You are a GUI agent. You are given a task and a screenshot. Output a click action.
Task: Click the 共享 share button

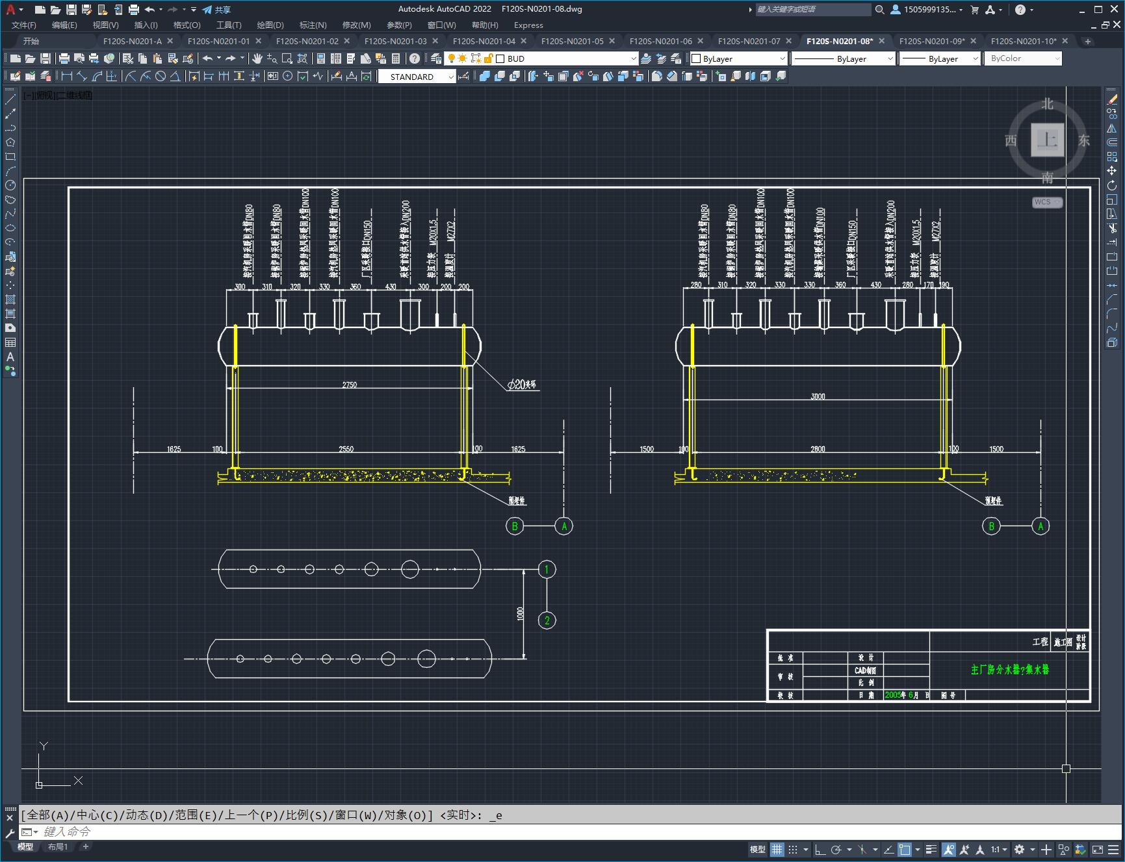point(216,10)
